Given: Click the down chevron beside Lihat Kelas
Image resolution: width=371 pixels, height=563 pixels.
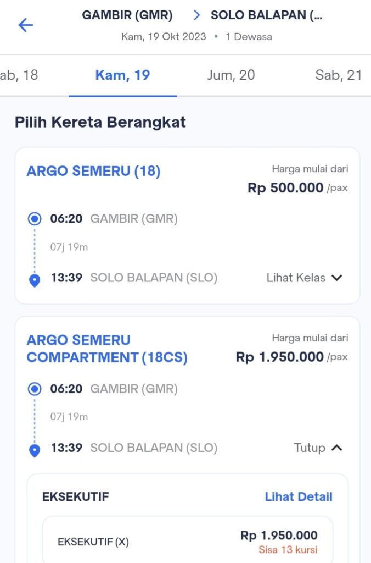Looking at the screenshot, I should (337, 278).
